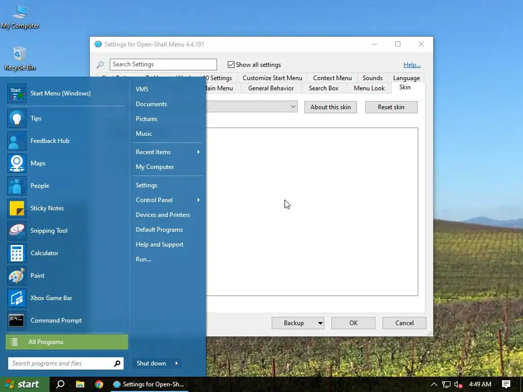Open People icon

pos(17,186)
